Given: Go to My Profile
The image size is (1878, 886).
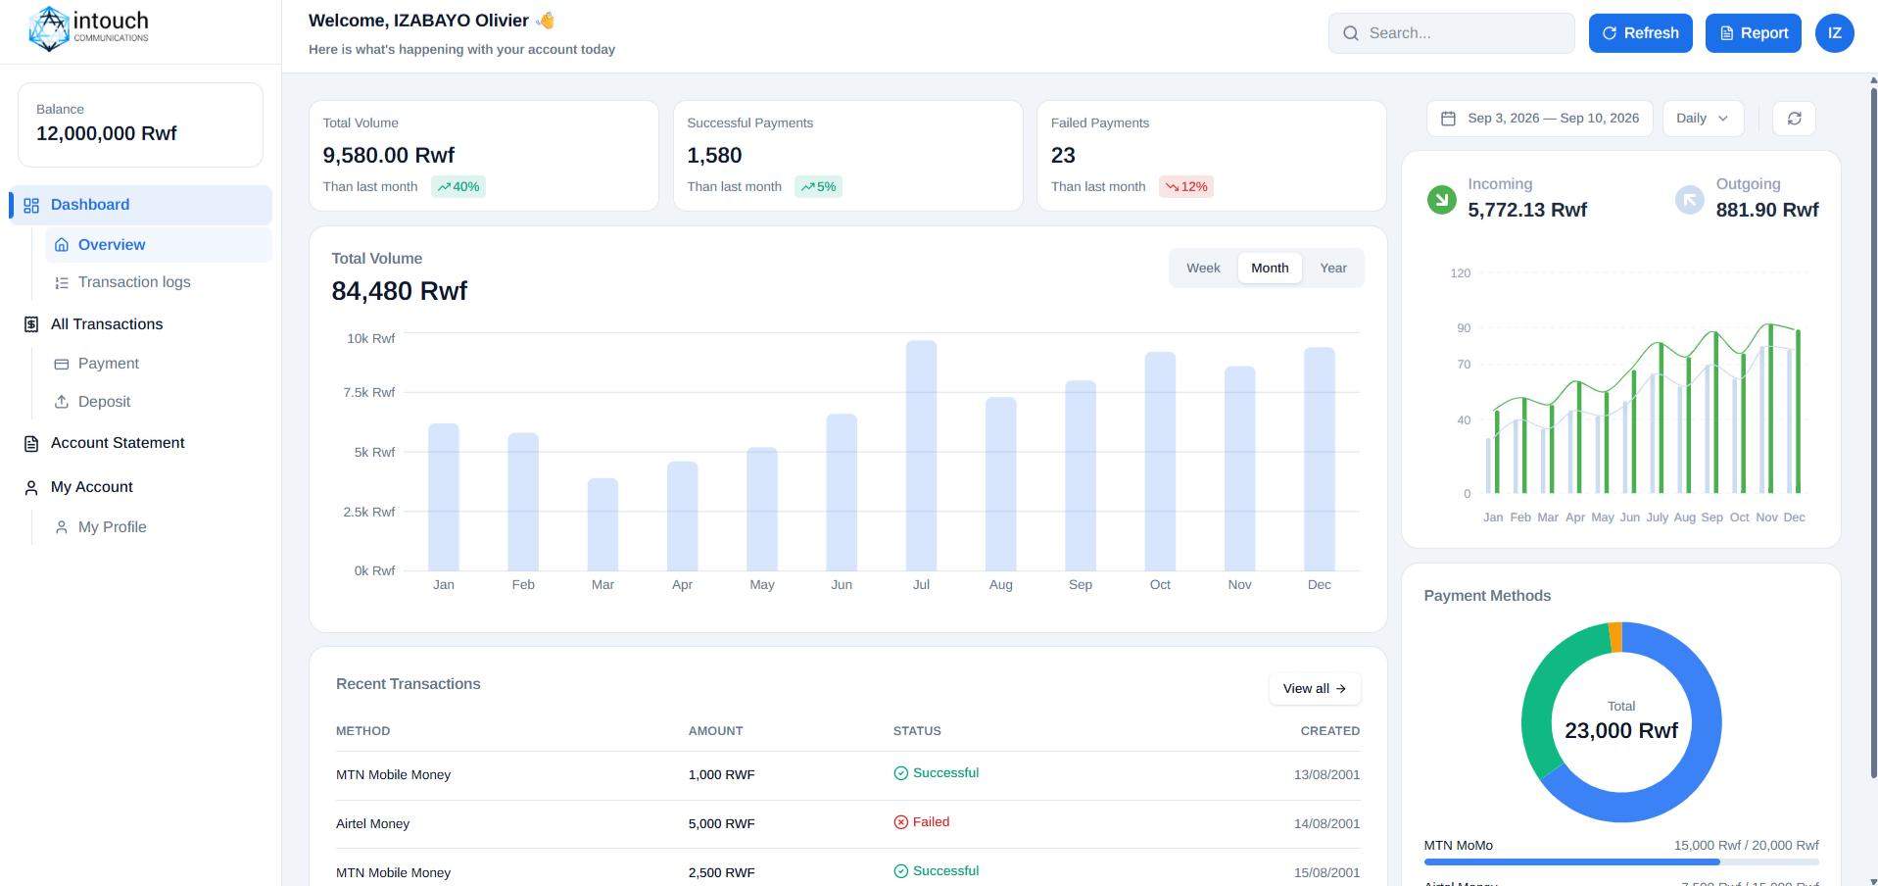Looking at the screenshot, I should [x=159, y=527].
